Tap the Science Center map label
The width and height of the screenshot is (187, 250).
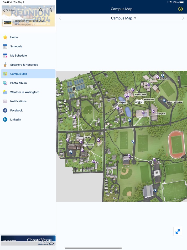point(140,94)
